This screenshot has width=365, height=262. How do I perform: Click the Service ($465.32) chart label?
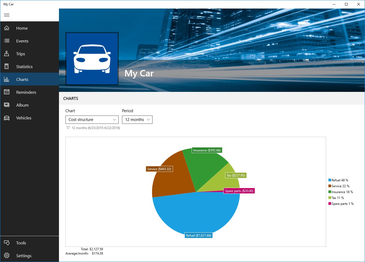tap(159, 169)
